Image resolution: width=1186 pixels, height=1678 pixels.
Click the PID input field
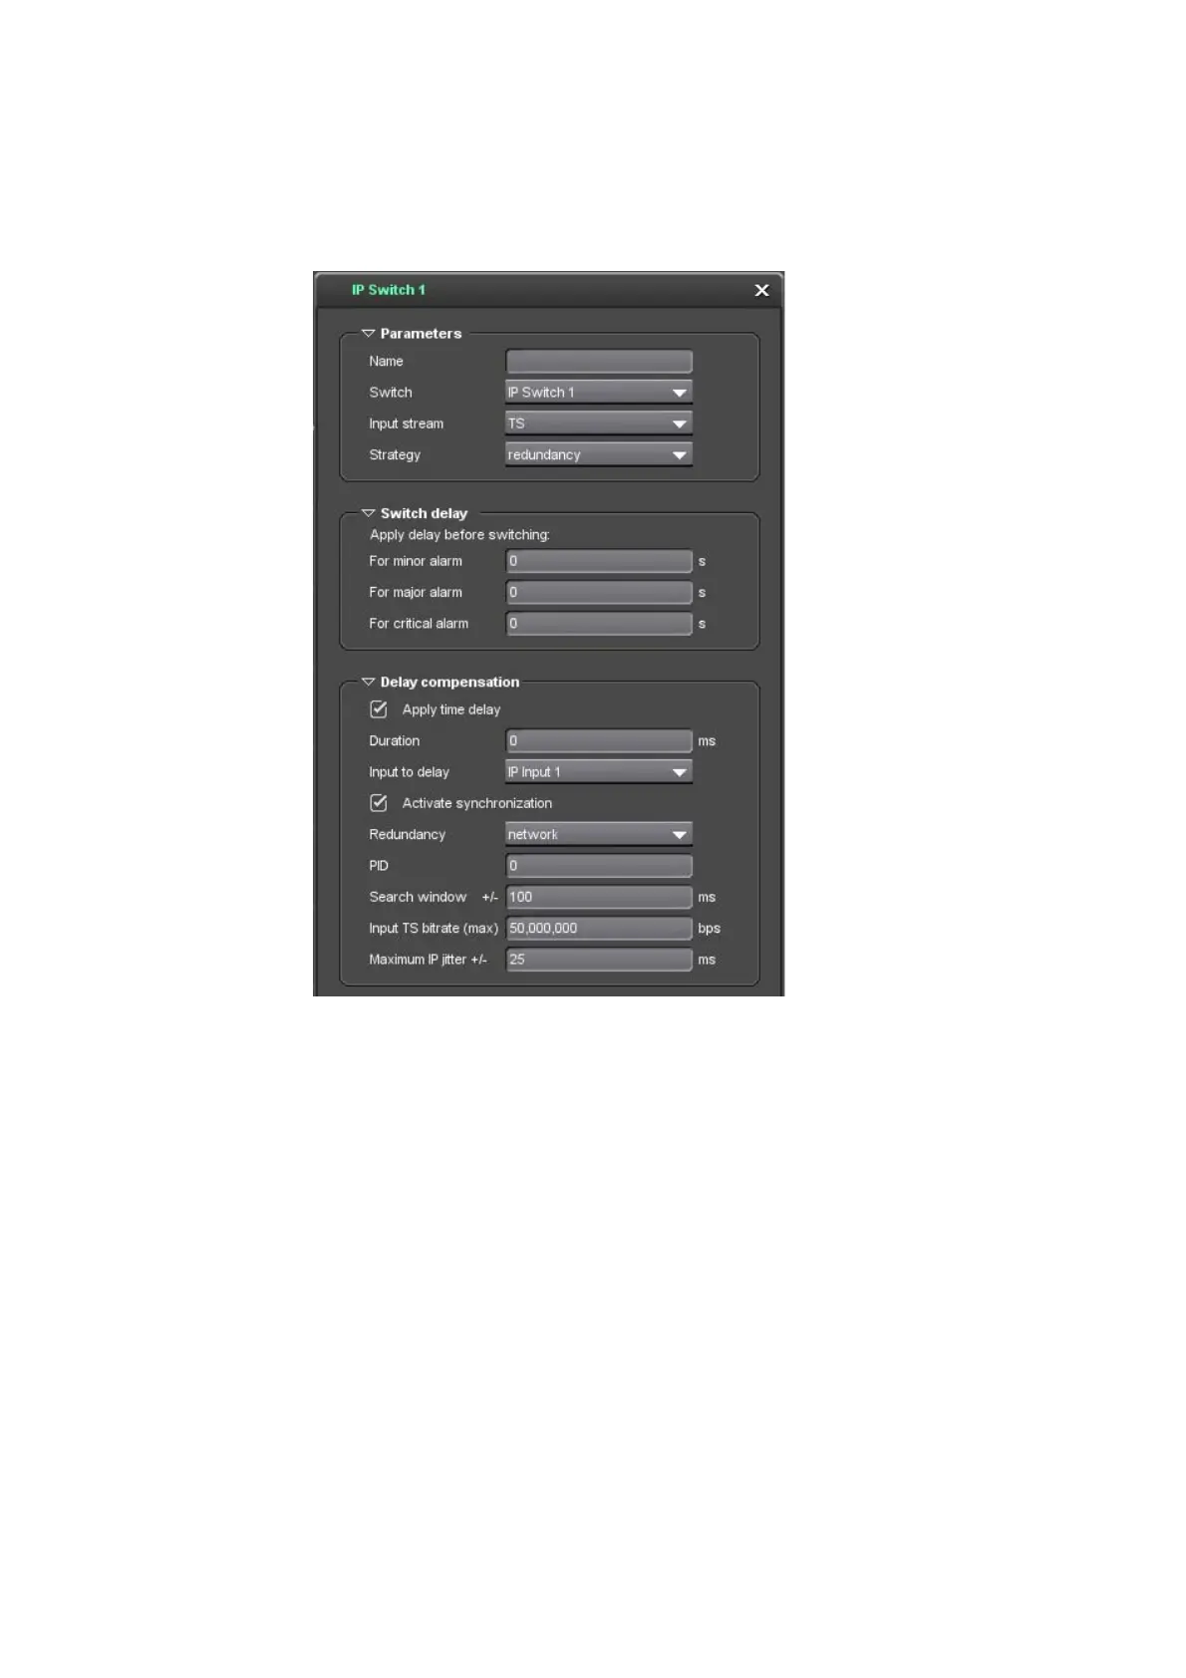point(599,866)
